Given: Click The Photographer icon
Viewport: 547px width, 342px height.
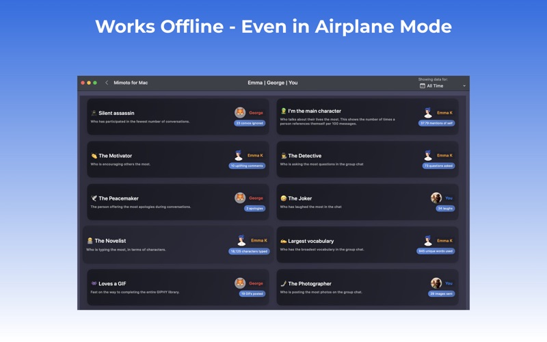Looking at the screenshot, I should tap(283, 284).
